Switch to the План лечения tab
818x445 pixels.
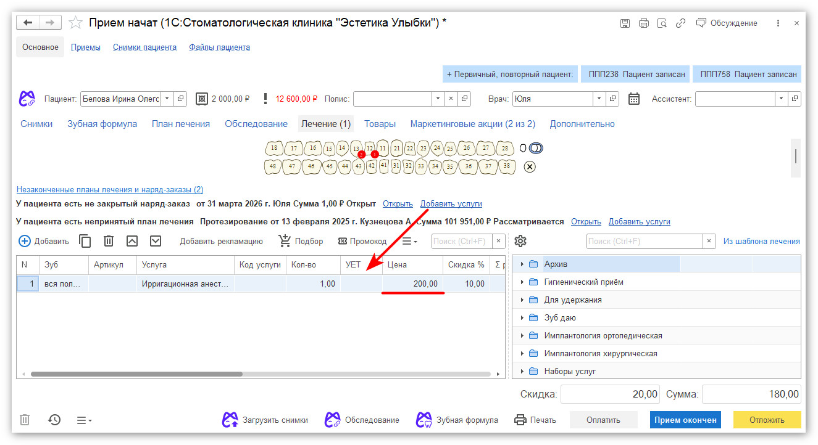(x=181, y=124)
